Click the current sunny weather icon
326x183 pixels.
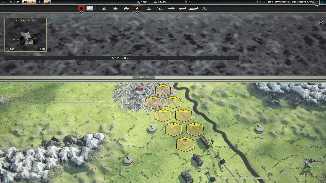click(x=257, y=2)
